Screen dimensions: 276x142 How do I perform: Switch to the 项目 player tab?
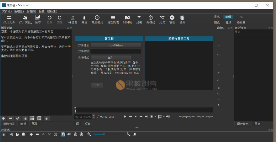click(88, 124)
